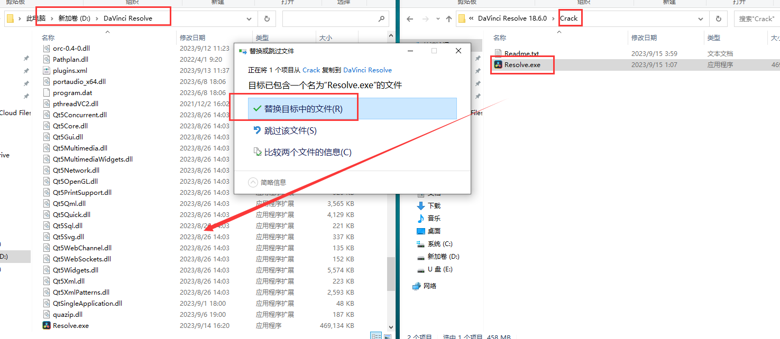Click the orc-0.4-0.dll file icon

(x=47, y=48)
